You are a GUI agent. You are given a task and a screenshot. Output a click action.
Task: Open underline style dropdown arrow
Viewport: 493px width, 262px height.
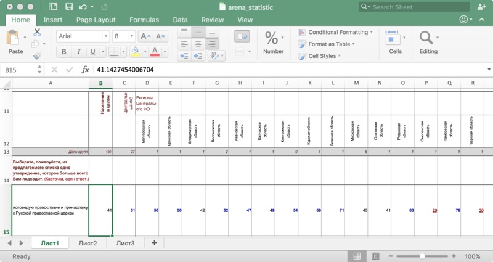(103, 52)
